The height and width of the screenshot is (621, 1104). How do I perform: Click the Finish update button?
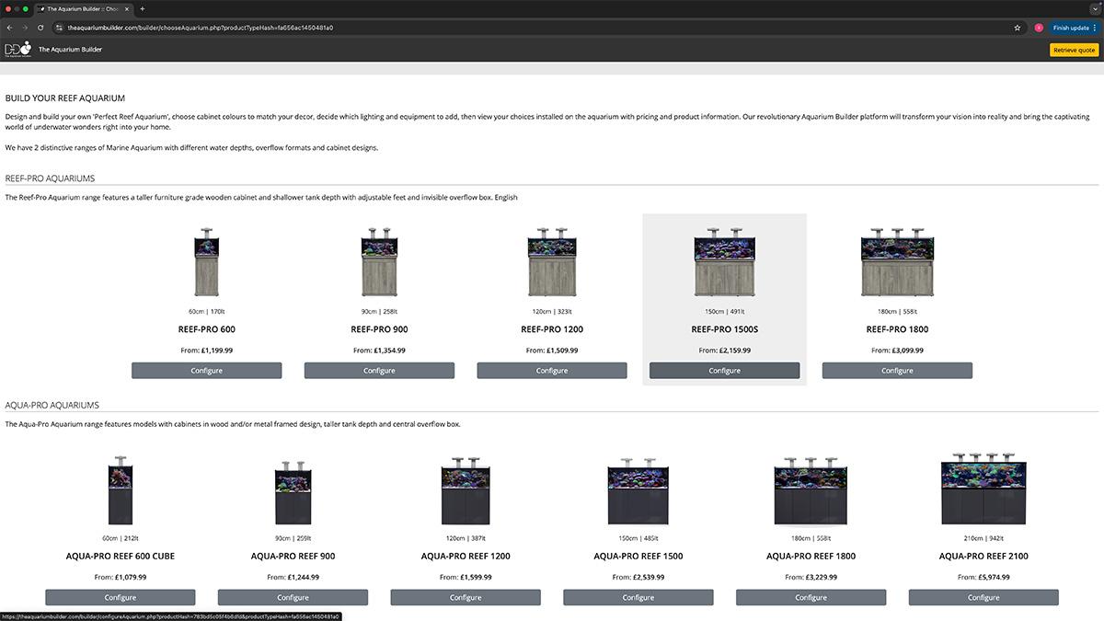pos(1071,28)
